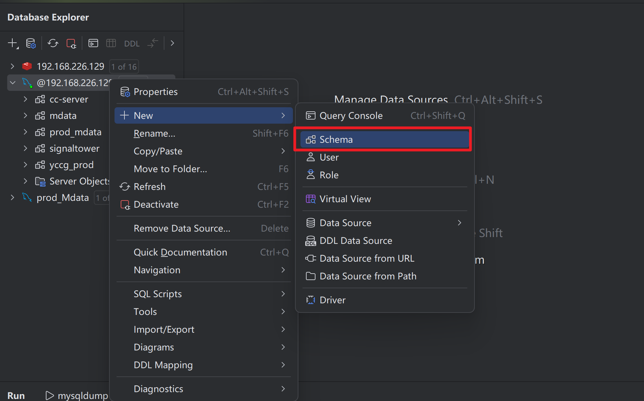
Task: Click the DDL toolbar button
Action: (x=132, y=44)
